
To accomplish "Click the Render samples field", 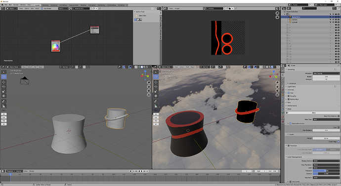I will pos(326,76).
